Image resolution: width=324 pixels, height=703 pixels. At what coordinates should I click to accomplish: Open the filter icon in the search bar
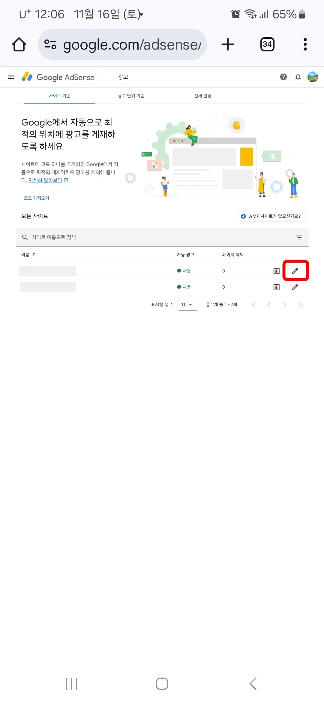click(x=299, y=237)
